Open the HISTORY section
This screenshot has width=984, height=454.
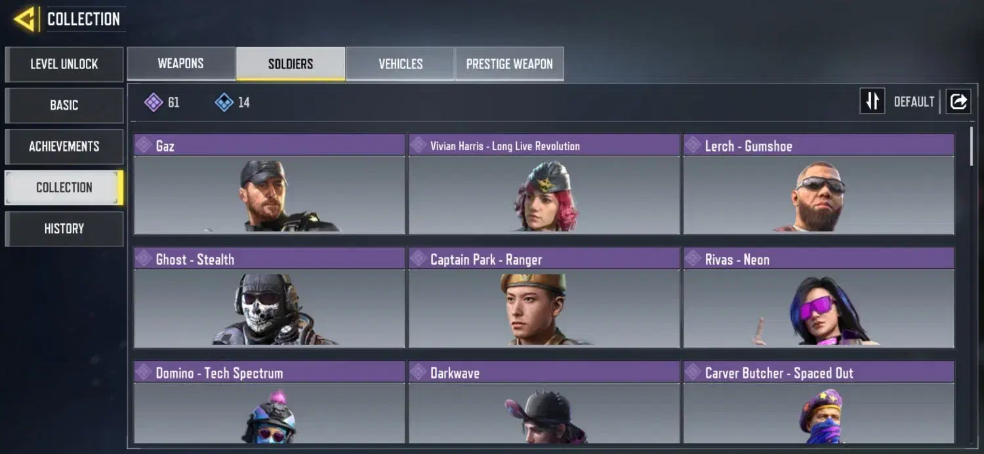64,229
